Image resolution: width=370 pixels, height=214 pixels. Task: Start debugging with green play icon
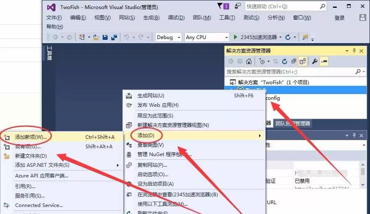click(235, 37)
